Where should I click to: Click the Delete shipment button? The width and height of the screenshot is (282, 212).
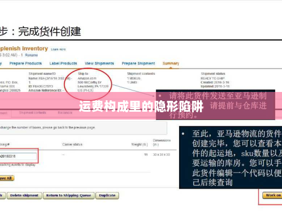pos(24,195)
